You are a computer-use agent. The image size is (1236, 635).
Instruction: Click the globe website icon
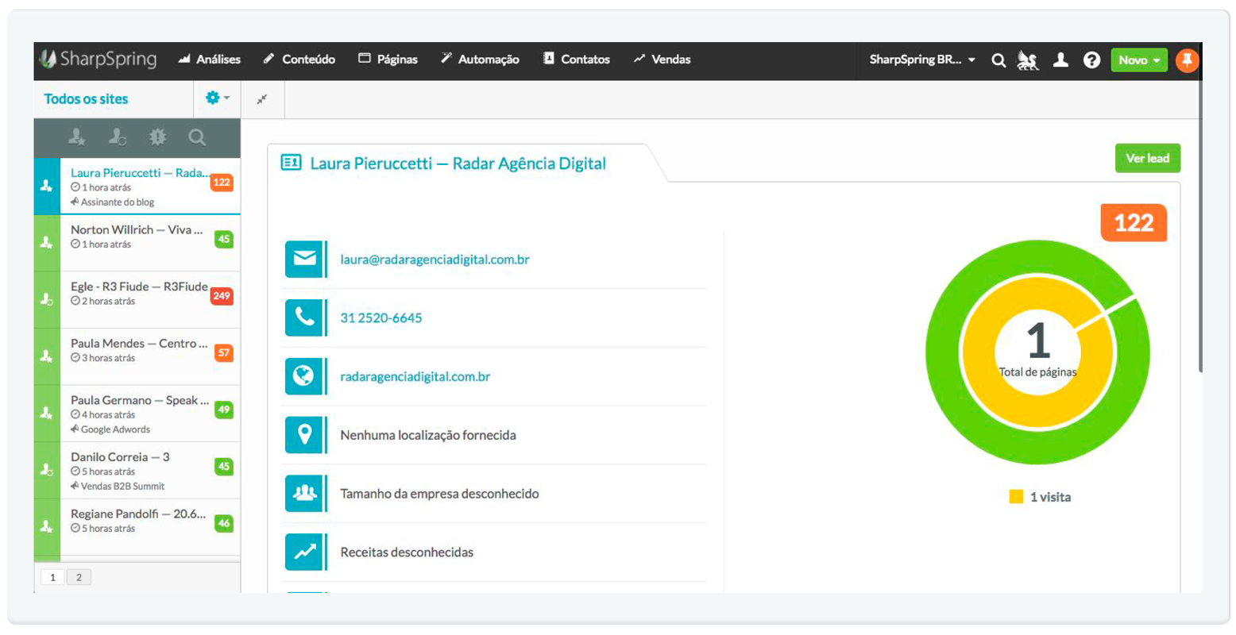304,376
